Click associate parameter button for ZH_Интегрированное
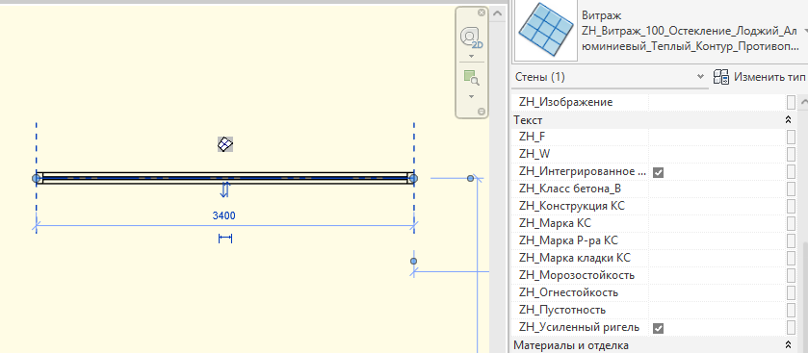This screenshot has width=808, height=353. pyautogui.click(x=791, y=171)
